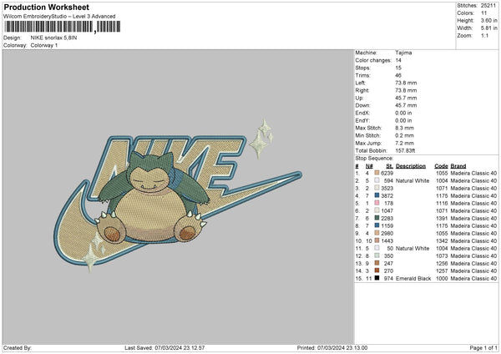Click the rust swatch beside stitch count 270
The width and height of the screenshot is (501, 354).
tap(377, 271)
